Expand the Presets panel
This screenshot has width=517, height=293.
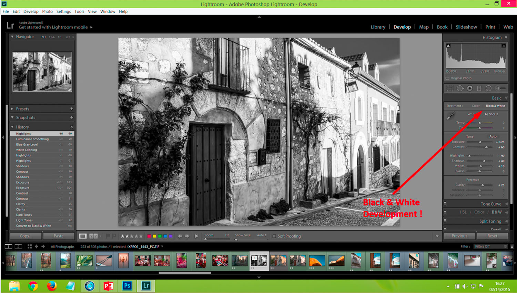point(12,109)
